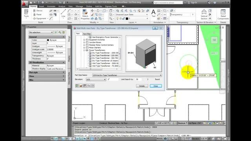The image size is (251, 141).
Task: Click first icon in dialog bottom toolbar
Action: (77, 86)
